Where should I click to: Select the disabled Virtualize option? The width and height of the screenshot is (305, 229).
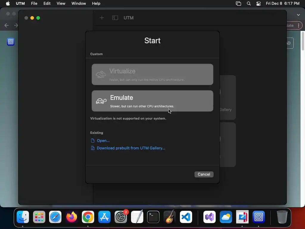coord(152,74)
